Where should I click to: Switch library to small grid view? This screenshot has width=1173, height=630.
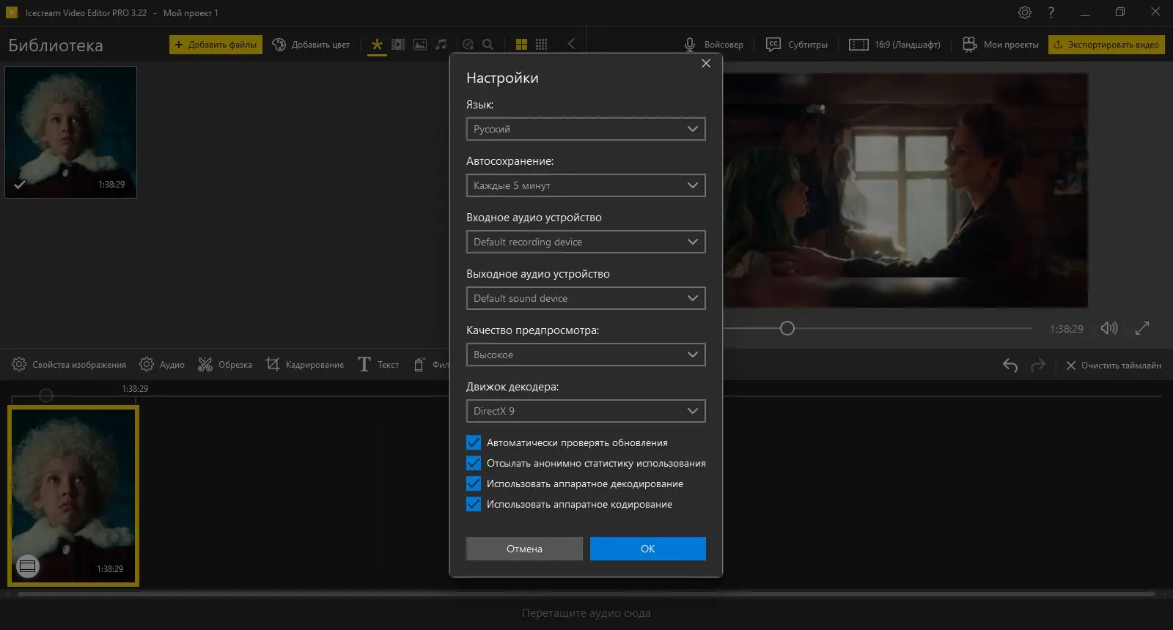[x=542, y=45]
